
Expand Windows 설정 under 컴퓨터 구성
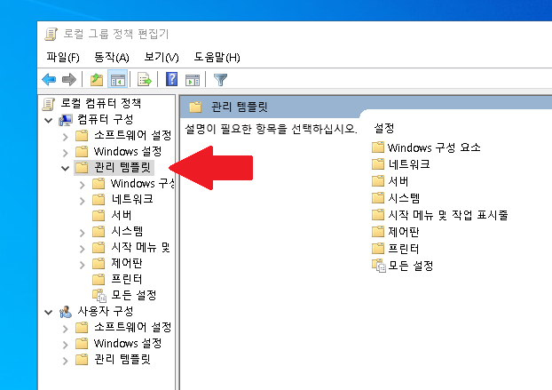click(66, 153)
